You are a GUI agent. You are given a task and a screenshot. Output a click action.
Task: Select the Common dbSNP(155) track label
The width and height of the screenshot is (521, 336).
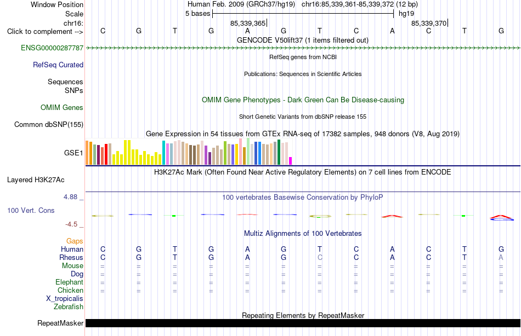click(x=49, y=124)
